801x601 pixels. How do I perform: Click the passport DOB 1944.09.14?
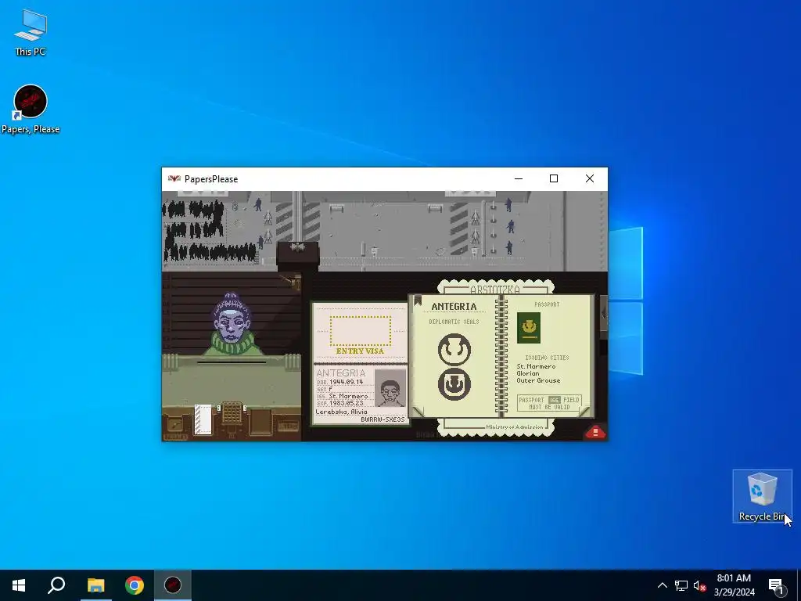pos(346,382)
